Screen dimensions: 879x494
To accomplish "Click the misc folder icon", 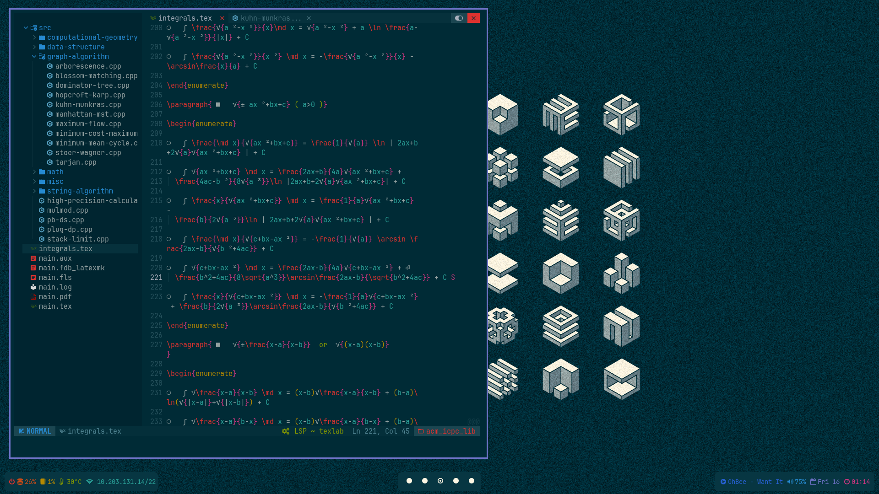I will pyautogui.click(x=42, y=182).
